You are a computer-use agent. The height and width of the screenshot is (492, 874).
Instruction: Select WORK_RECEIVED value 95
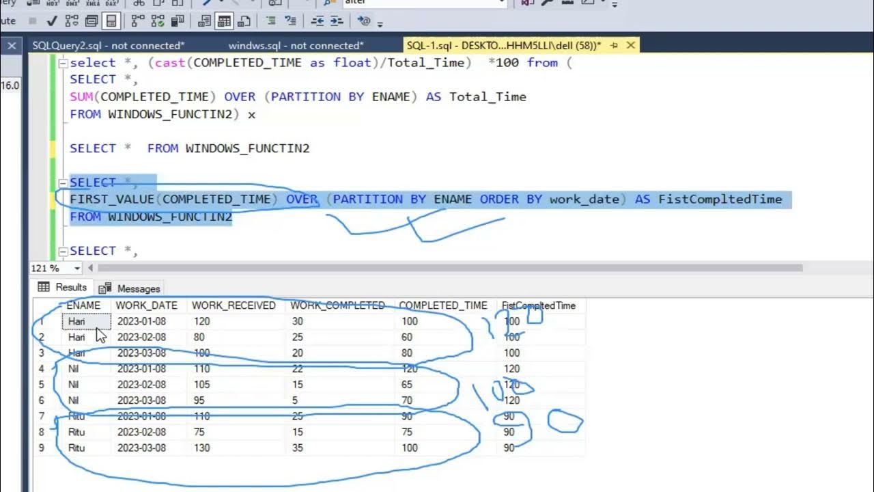[x=236, y=400]
